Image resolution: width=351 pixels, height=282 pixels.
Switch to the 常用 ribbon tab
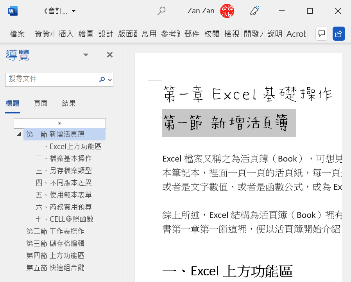[x=149, y=34]
